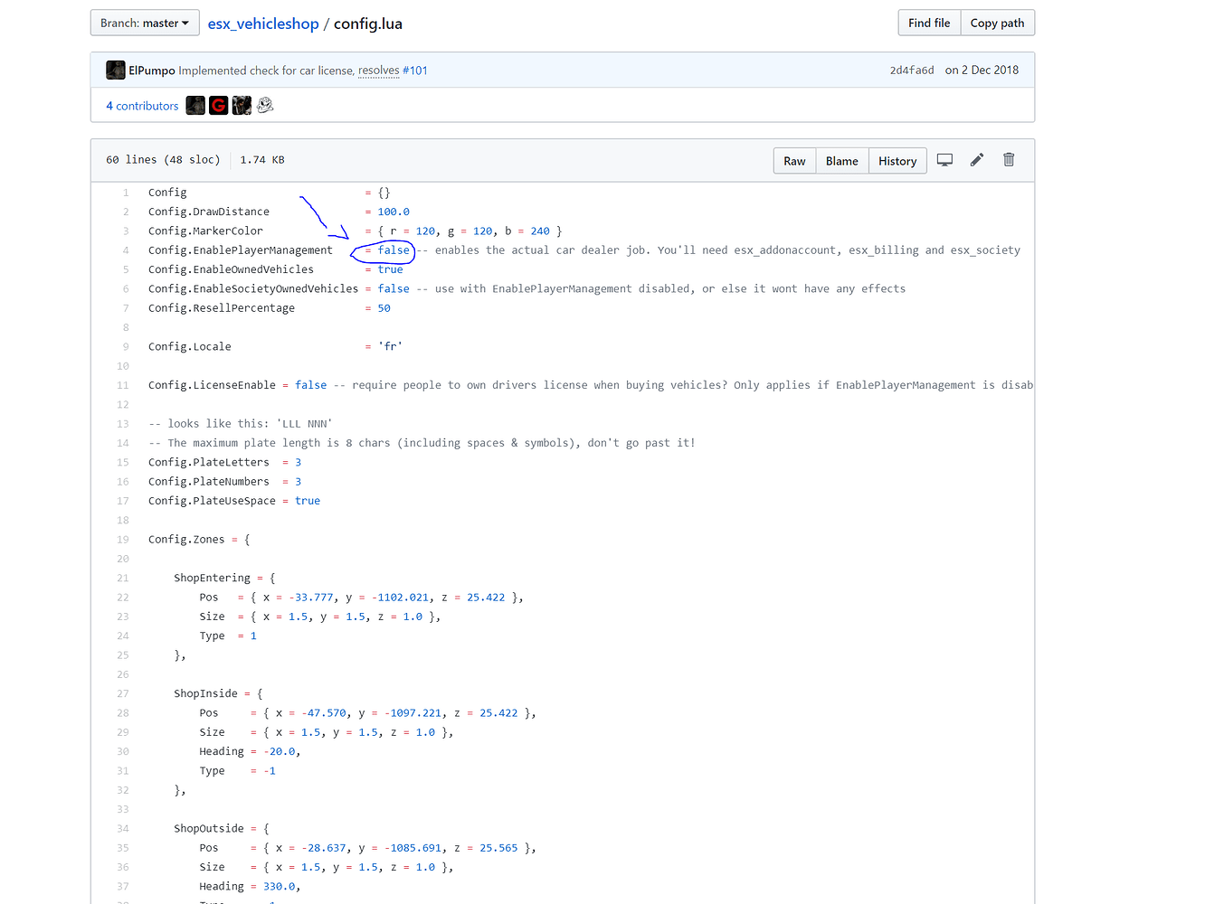Click '-1102.021' coordinate value
1205x904 pixels.
[x=400, y=598]
